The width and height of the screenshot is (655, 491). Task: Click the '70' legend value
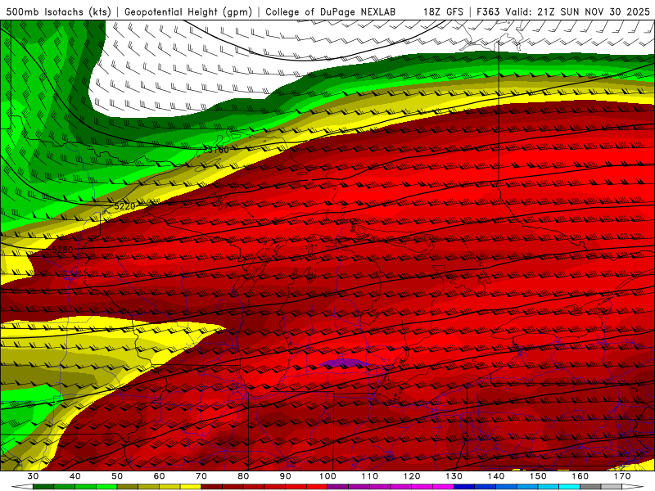(201, 476)
